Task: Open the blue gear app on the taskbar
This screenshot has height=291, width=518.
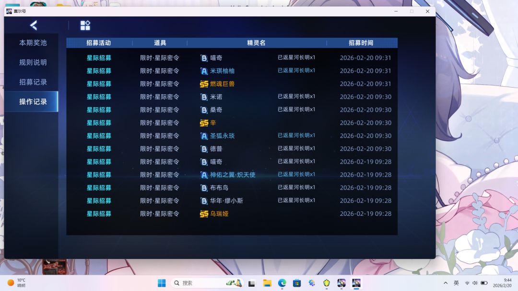Action: (312, 283)
